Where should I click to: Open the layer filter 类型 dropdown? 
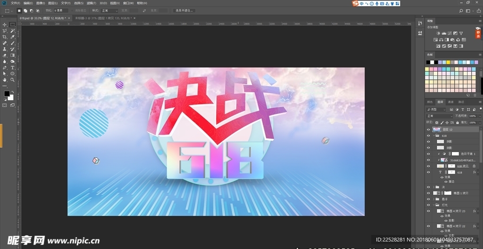[x=436, y=109]
